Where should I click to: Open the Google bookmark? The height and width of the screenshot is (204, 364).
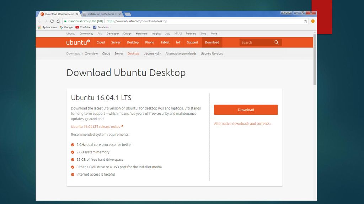[x=66, y=27]
